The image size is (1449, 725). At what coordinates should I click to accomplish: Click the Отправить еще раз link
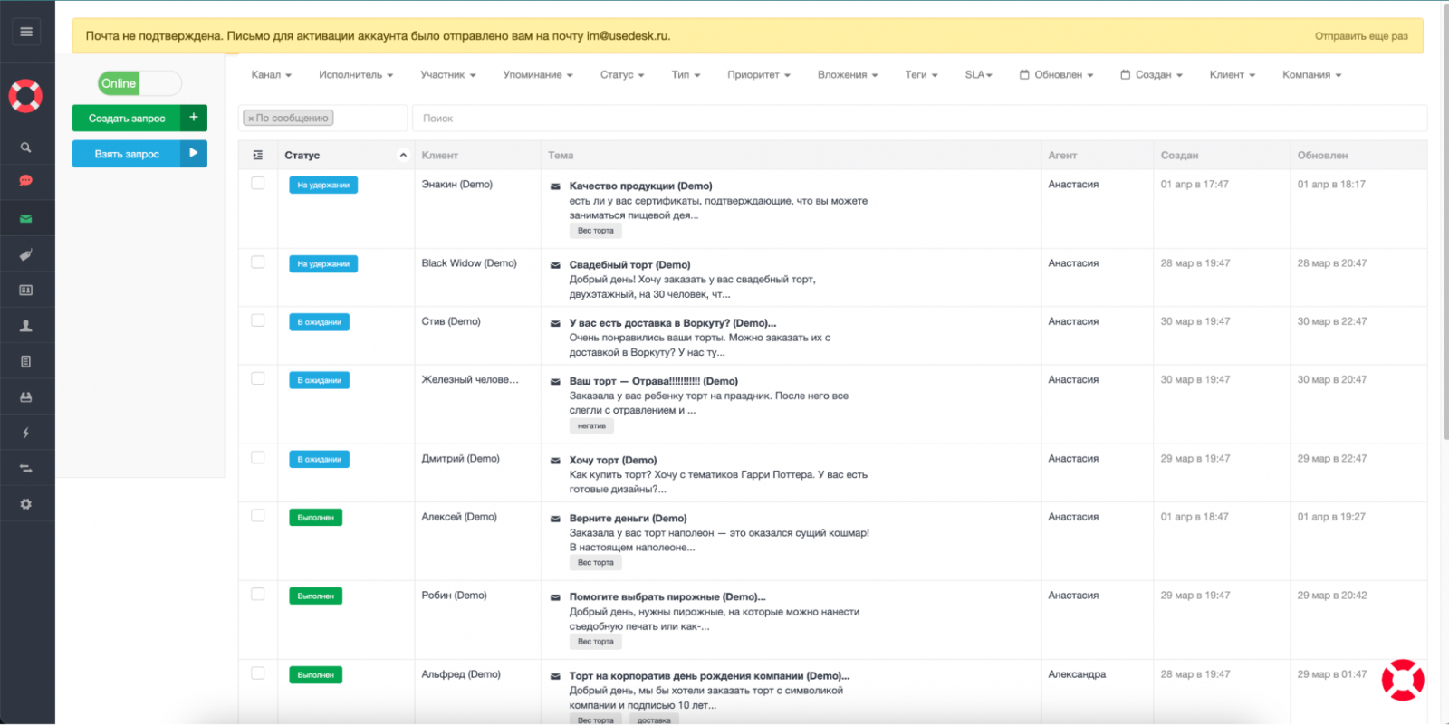(1361, 36)
